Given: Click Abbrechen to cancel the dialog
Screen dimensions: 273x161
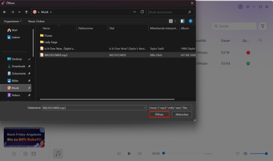Looking at the screenshot, I should (182, 115).
